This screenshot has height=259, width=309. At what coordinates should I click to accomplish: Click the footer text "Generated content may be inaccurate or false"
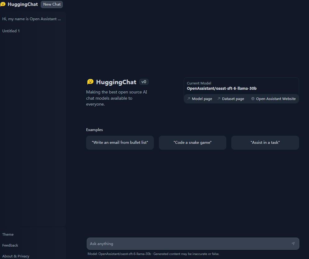point(186,254)
